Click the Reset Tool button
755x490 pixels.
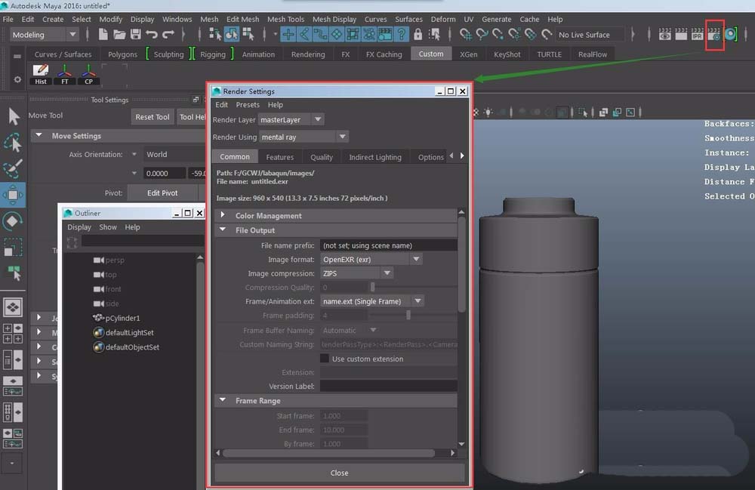[152, 117]
